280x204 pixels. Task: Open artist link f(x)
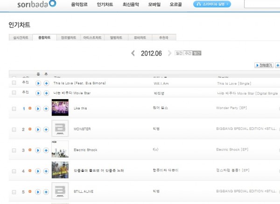(155, 150)
